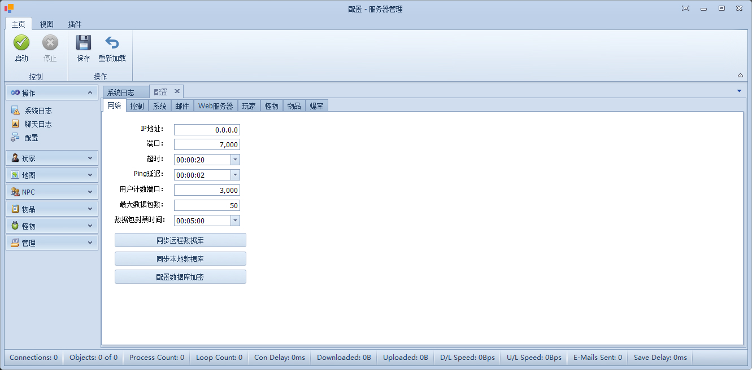Image resolution: width=752 pixels, height=370 pixels.
Task: Collapse the ribbon using the chevron
Action: [x=740, y=76]
